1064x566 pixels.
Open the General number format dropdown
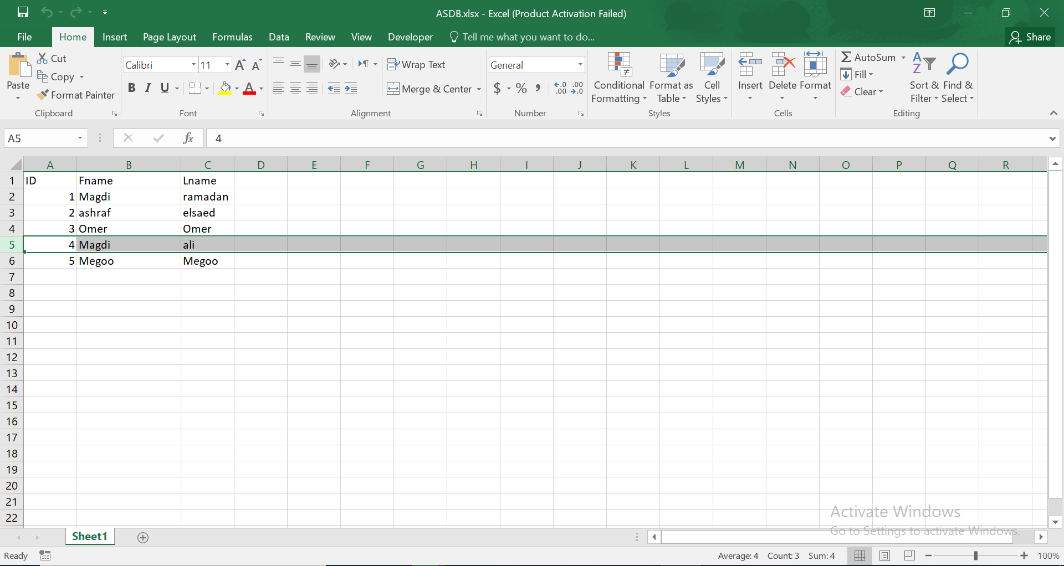(580, 65)
